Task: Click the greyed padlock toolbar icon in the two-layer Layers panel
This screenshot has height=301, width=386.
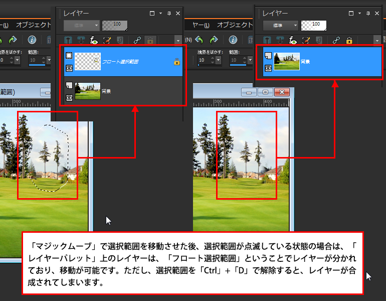Action: tap(150, 40)
